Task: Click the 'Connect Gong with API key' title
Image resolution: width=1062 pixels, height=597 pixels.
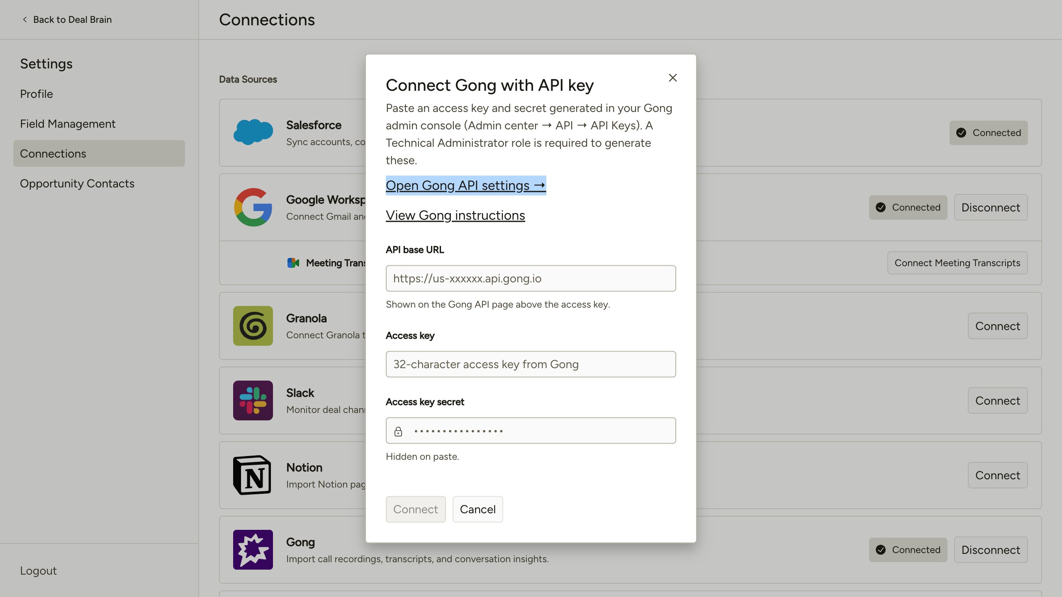Action: tap(490, 85)
